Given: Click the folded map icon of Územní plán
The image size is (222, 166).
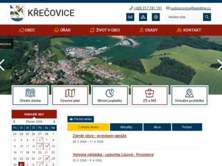Looking at the screenshot, I should pos(70,93).
